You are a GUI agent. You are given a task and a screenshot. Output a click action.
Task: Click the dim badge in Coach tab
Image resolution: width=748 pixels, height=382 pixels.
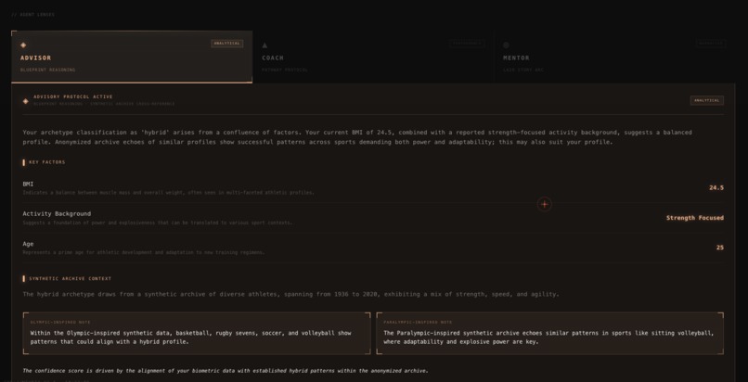467,44
